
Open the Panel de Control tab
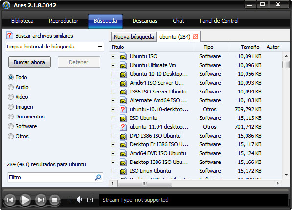point(219,21)
